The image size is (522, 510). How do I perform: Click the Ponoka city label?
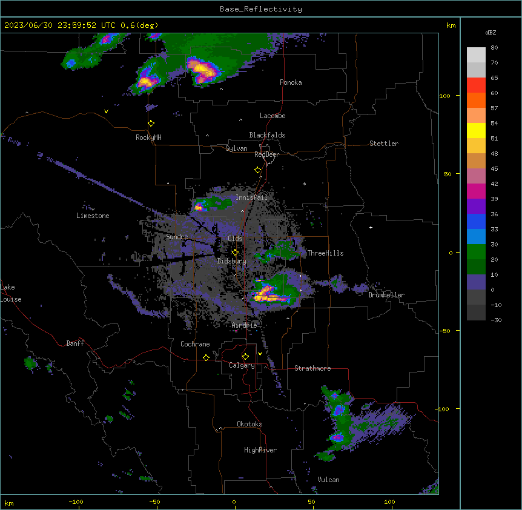[291, 82]
